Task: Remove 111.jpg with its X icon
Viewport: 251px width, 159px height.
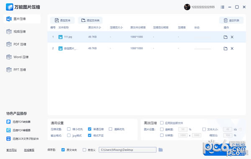Action: (232, 37)
